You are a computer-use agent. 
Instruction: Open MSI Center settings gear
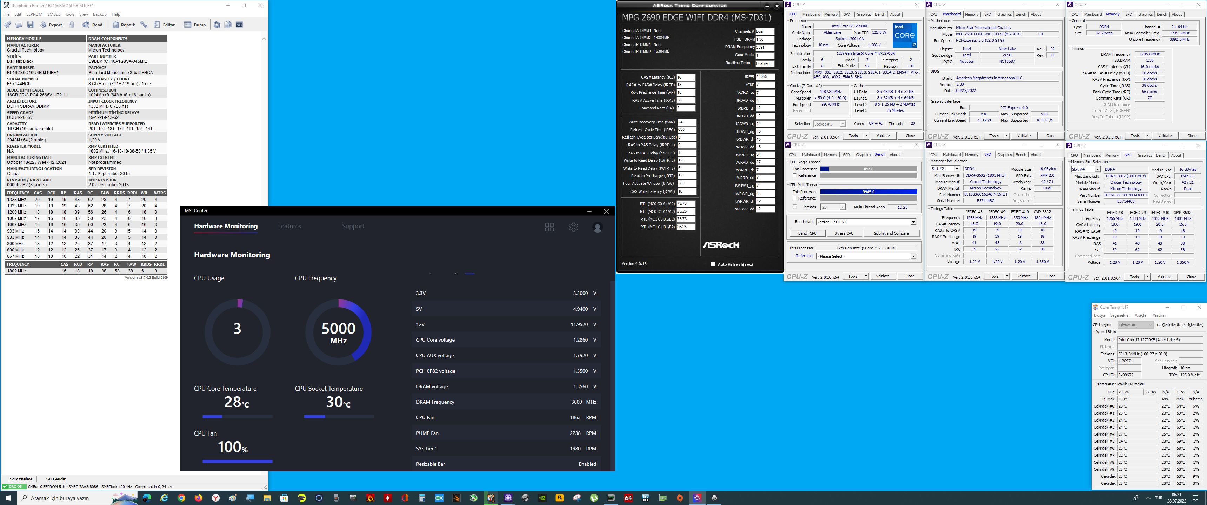click(x=573, y=227)
